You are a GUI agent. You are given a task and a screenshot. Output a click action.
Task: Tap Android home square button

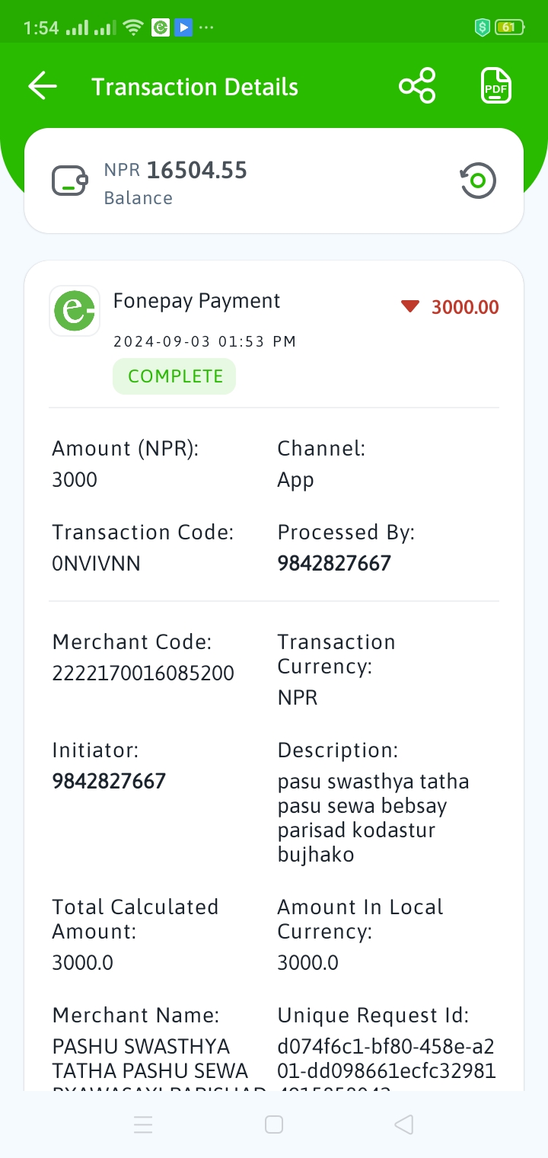click(x=274, y=1124)
